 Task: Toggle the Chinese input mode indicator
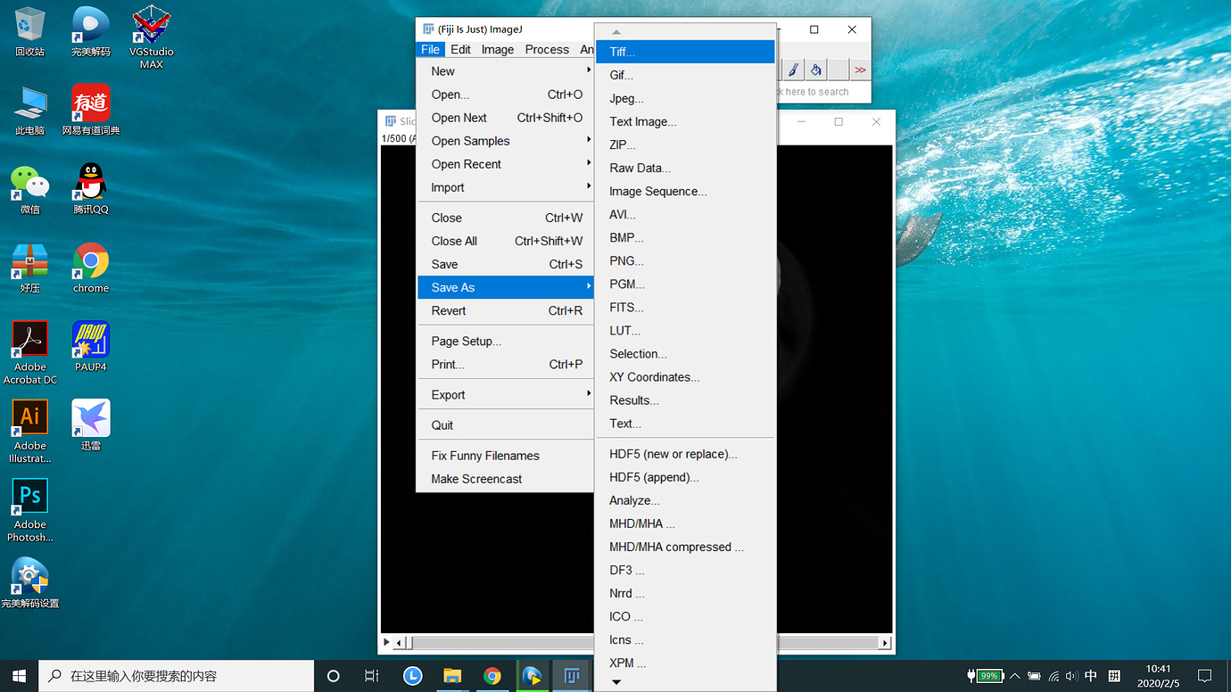[x=1091, y=676]
